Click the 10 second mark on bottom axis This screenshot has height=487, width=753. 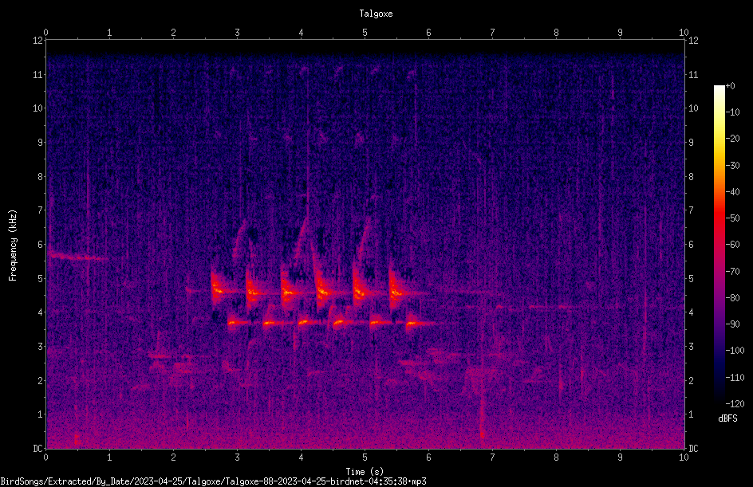click(684, 458)
